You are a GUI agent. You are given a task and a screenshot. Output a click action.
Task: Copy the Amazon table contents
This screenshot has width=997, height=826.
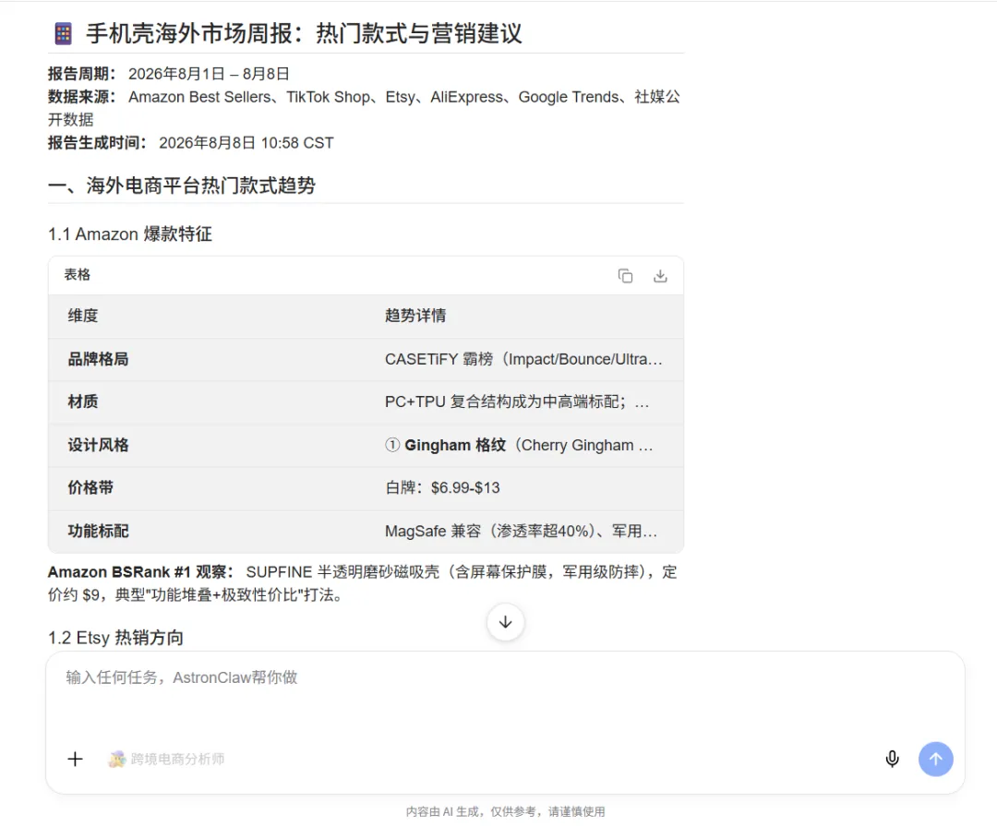(625, 275)
